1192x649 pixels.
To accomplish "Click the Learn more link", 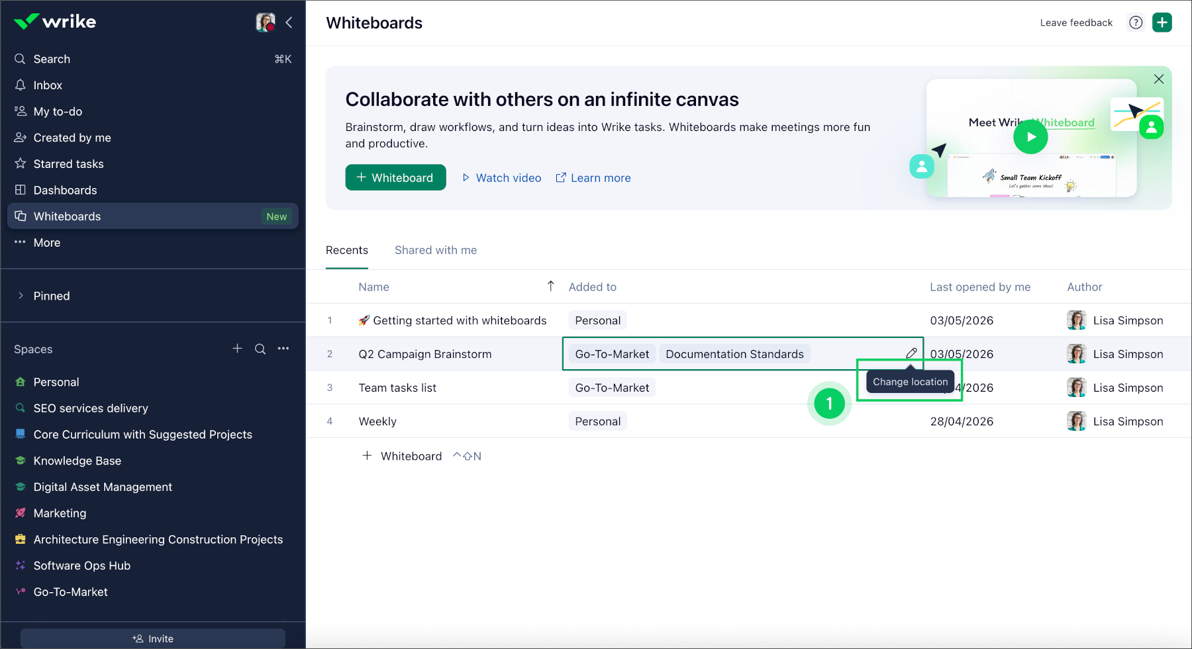I will click(x=593, y=178).
